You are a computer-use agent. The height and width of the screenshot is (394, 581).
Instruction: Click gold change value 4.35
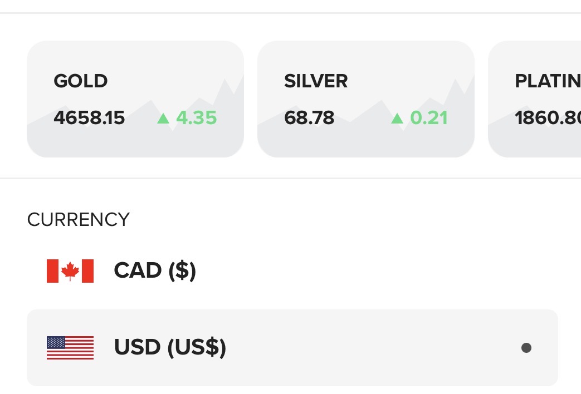click(197, 118)
